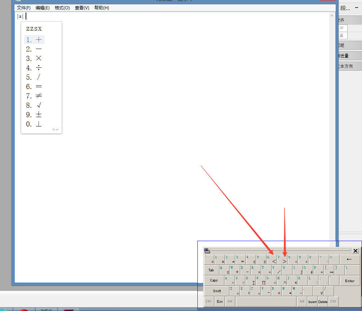
Task: Open the 格式(O) menu
Action: pos(62,8)
